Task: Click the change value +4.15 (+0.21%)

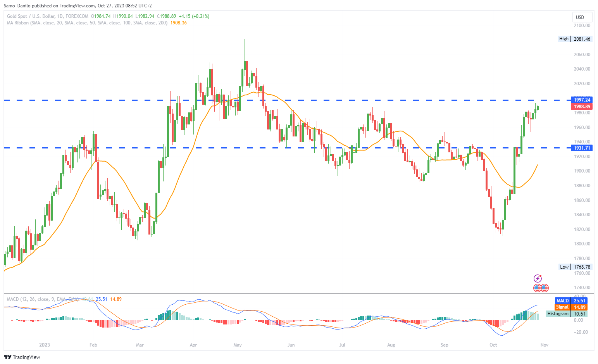Action: [x=194, y=16]
